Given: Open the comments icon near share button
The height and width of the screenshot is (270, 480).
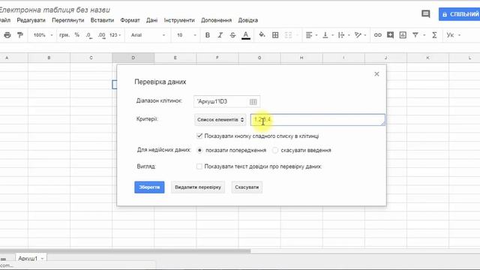Looking at the screenshot, I should pos(426,13).
